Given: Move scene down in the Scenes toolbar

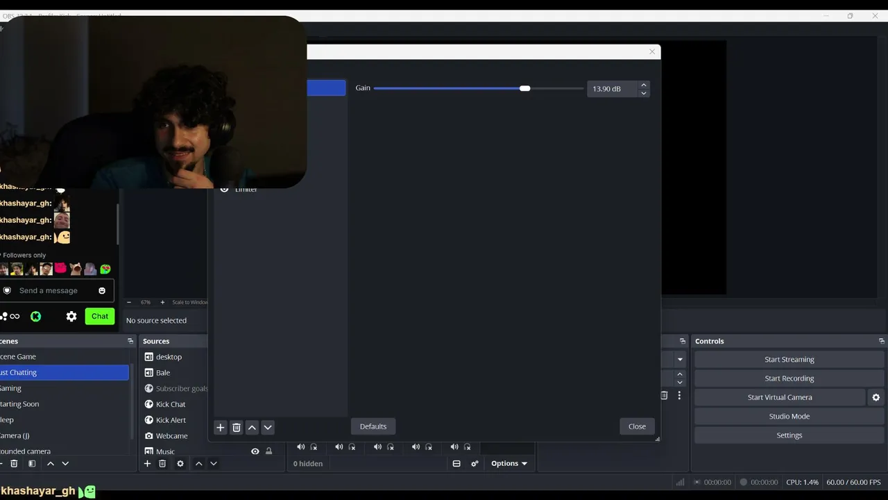Looking at the screenshot, I should point(65,463).
